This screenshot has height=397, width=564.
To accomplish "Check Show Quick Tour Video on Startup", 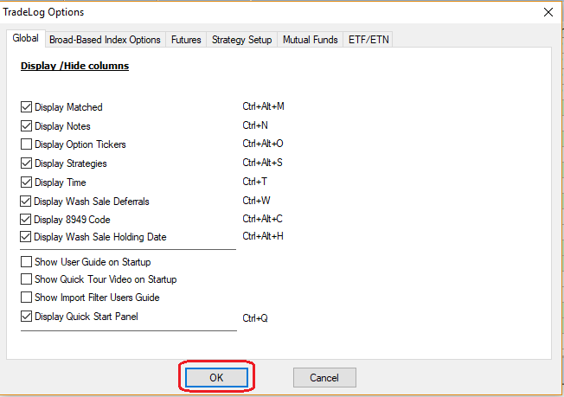I will 26,279.
